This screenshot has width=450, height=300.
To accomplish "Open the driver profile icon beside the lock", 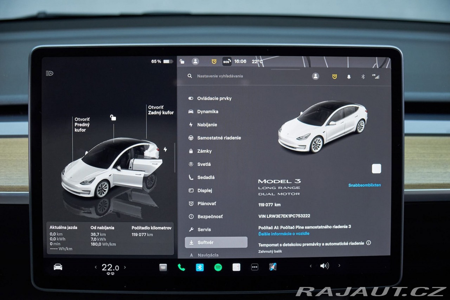I will point(195,61).
